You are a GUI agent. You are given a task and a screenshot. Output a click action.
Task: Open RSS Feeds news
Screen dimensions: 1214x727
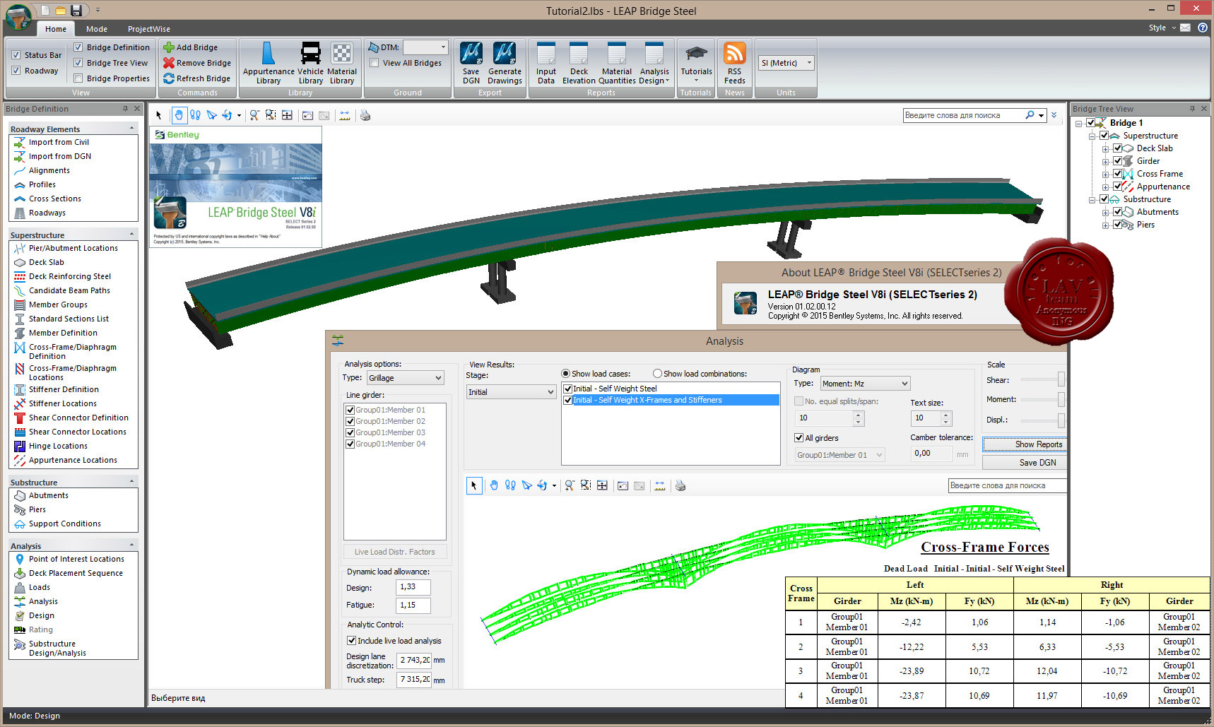tap(735, 64)
